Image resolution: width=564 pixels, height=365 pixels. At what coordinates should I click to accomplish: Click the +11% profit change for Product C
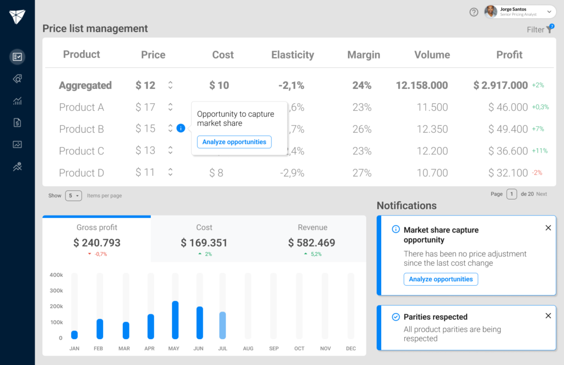coord(540,151)
